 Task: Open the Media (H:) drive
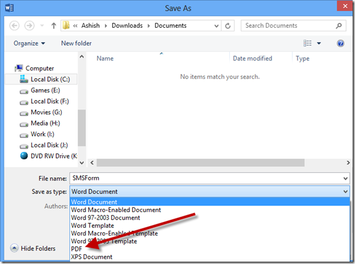(45, 123)
